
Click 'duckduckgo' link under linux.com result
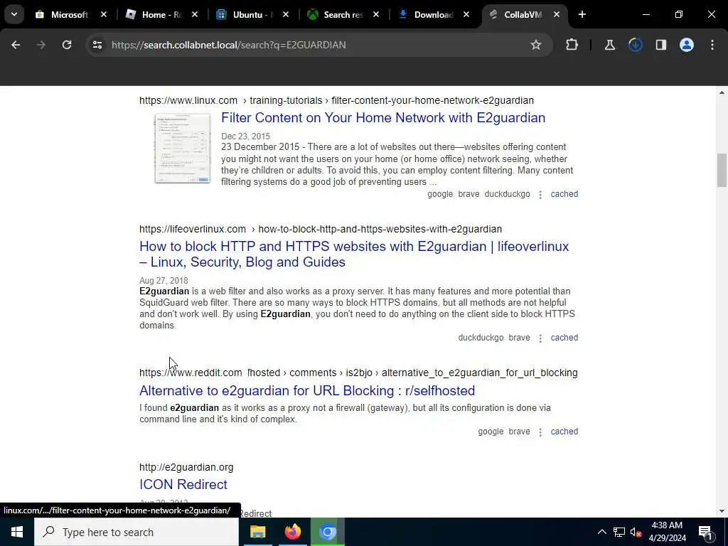[x=507, y=194]
